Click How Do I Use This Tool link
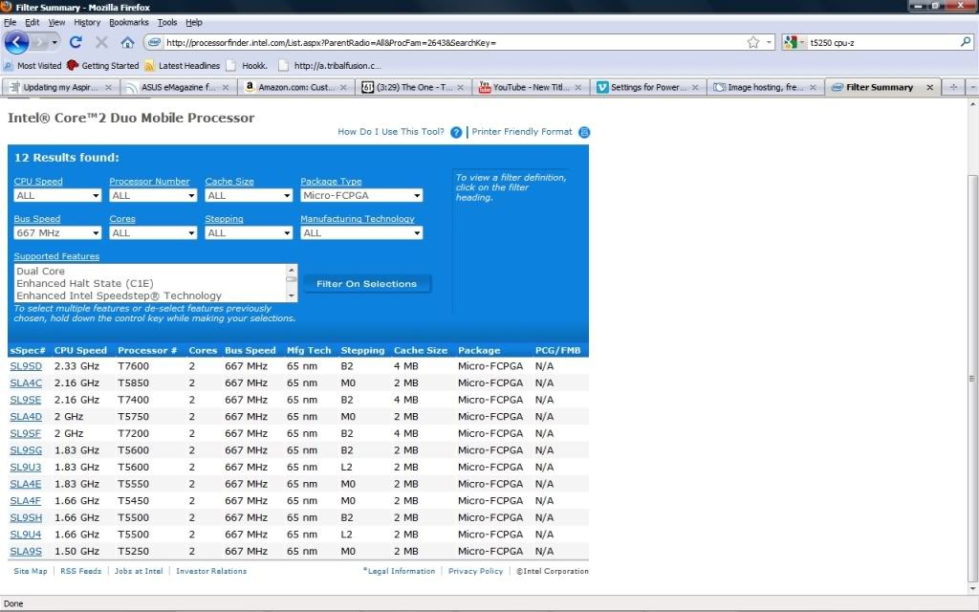Image resolution: width=979 pixels, height=612 pixels. coord(391,132)
